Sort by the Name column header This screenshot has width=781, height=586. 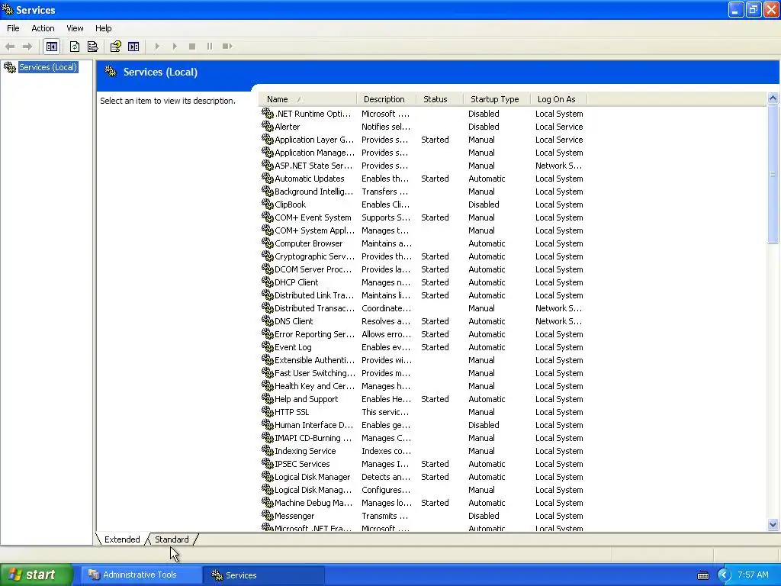click(307, 99)
